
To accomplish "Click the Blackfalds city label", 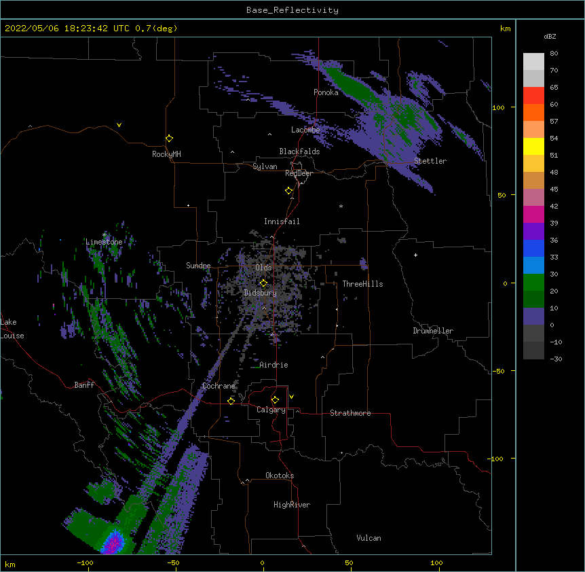I will coord(299,151).
